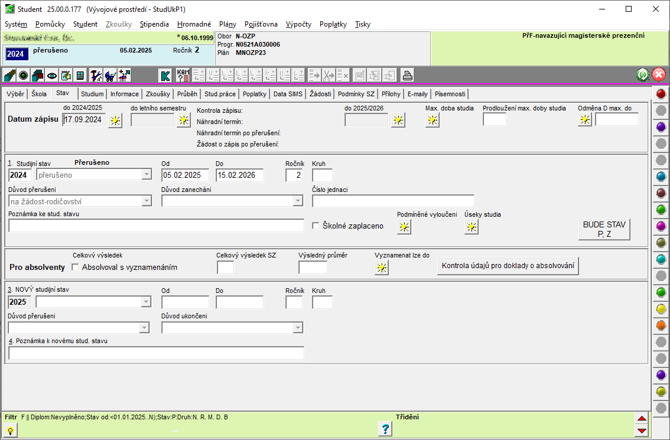This screenshot has height=440, width=670.
Task: Click the KAM help icon
Action: (183, 76)
